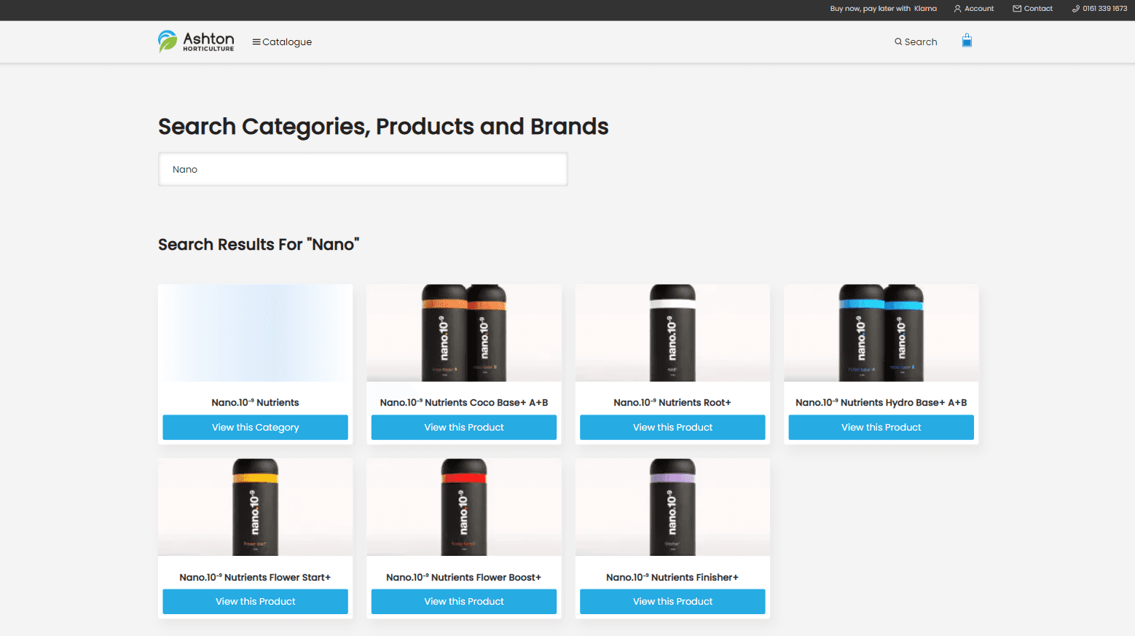Click inside the Nano search input field

tap(363, 169)
